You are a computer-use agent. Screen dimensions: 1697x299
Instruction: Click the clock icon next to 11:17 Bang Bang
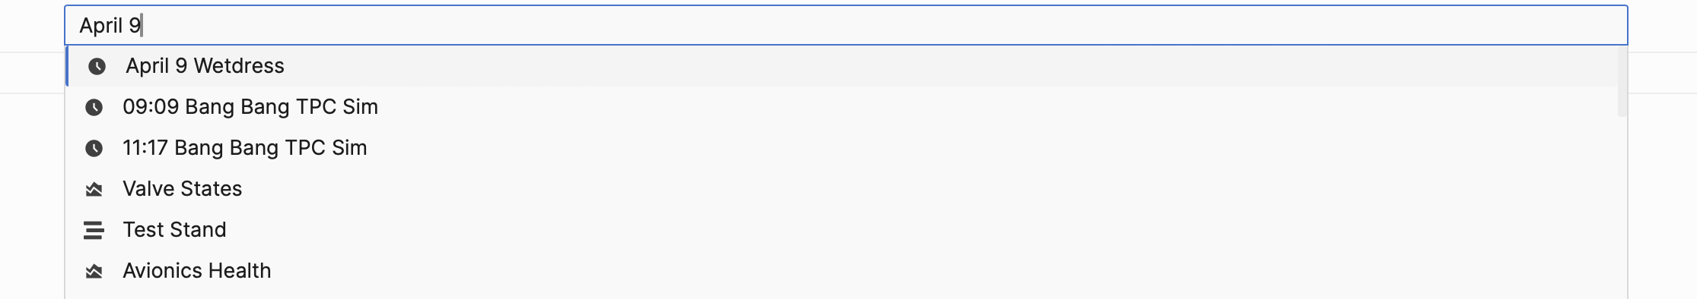click(x=94, y=148)
